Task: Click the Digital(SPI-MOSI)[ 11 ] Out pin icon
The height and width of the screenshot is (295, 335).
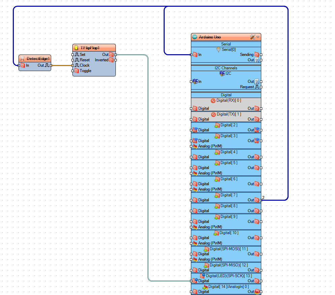Action: click(x=257, y=254)
